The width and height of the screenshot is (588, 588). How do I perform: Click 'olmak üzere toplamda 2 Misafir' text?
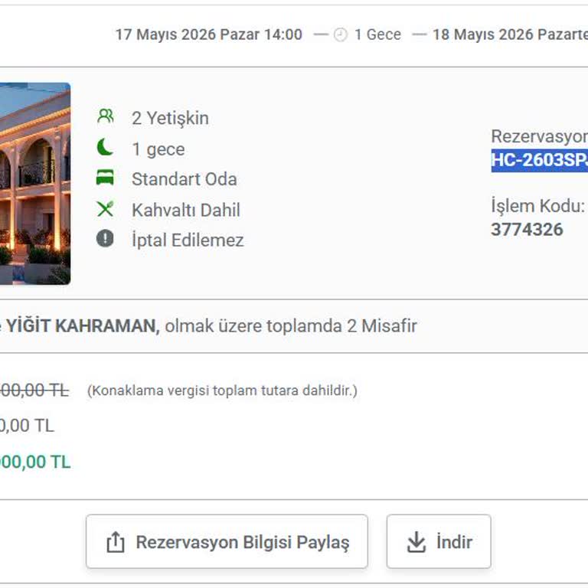(291, 326)
